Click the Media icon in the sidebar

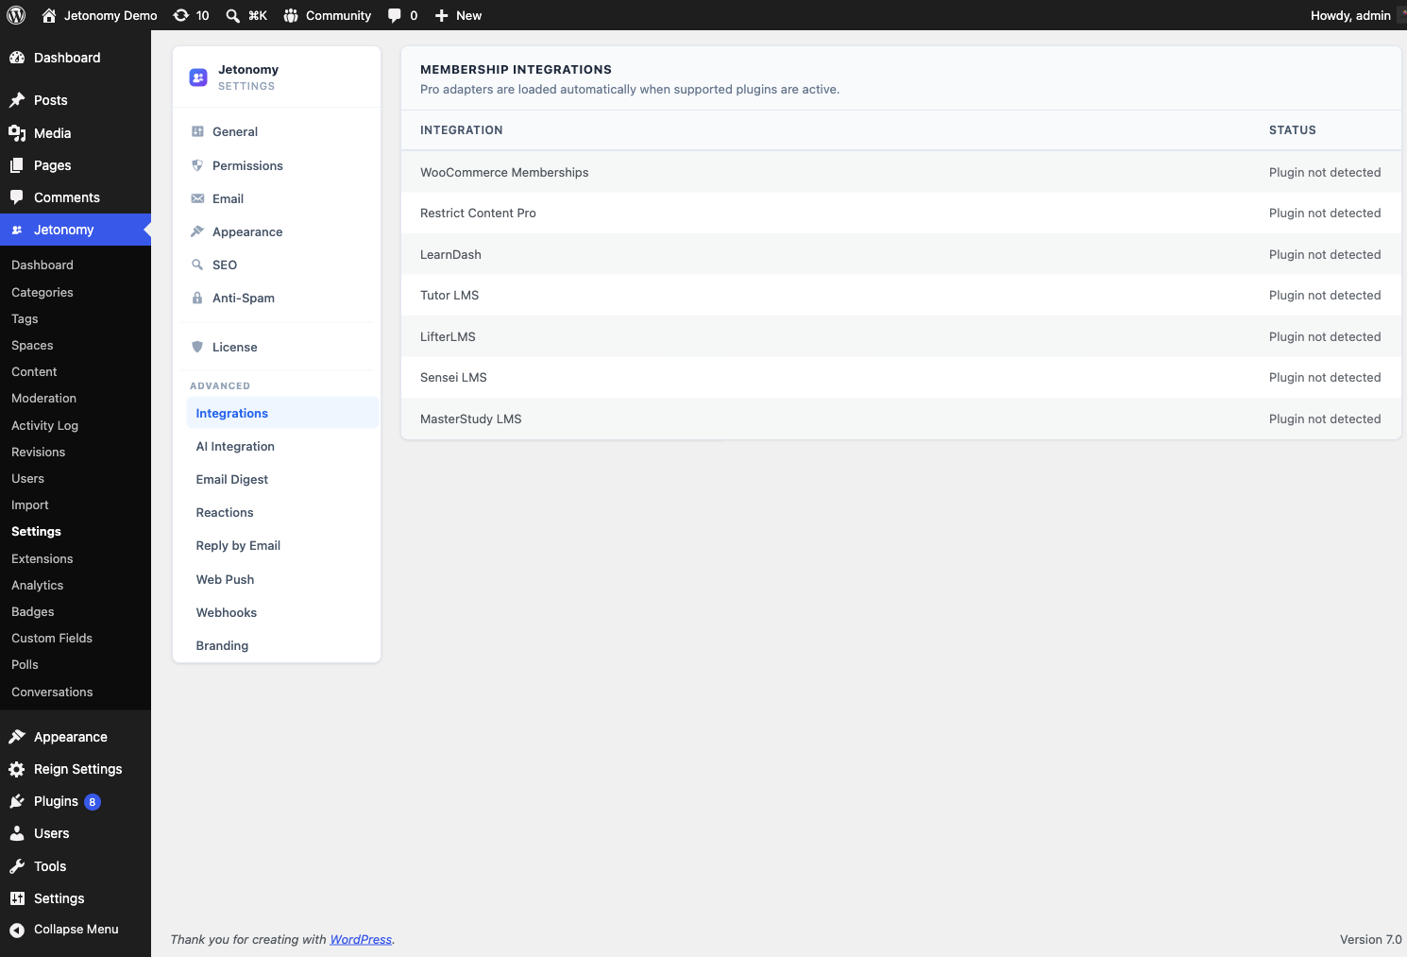[x=17, y=133]
